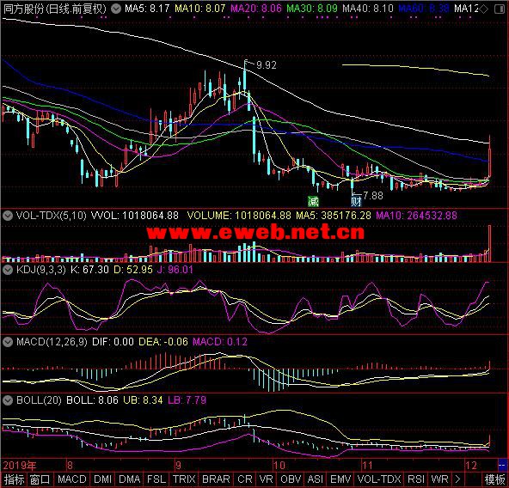Open the BOLL panel dropdown arrow

click(x=8, y=400)
